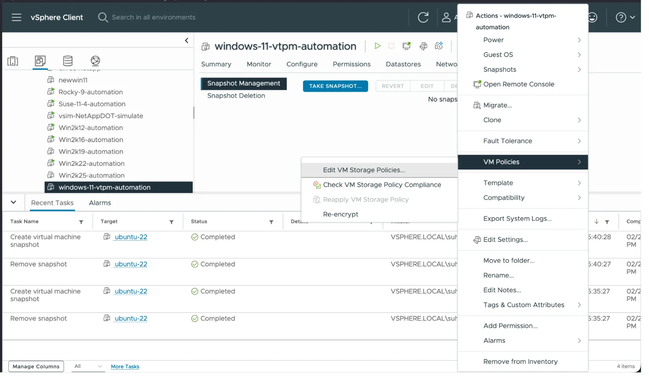649x378 pixels.
Task: Power on the VM with the green play icon
Action: (x=378, y=46)
